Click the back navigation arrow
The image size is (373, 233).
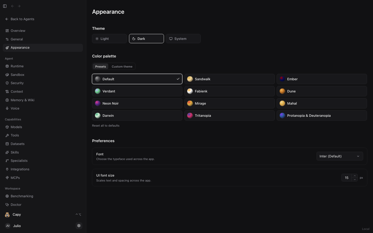pyautogui.click(x=12, y=6)
